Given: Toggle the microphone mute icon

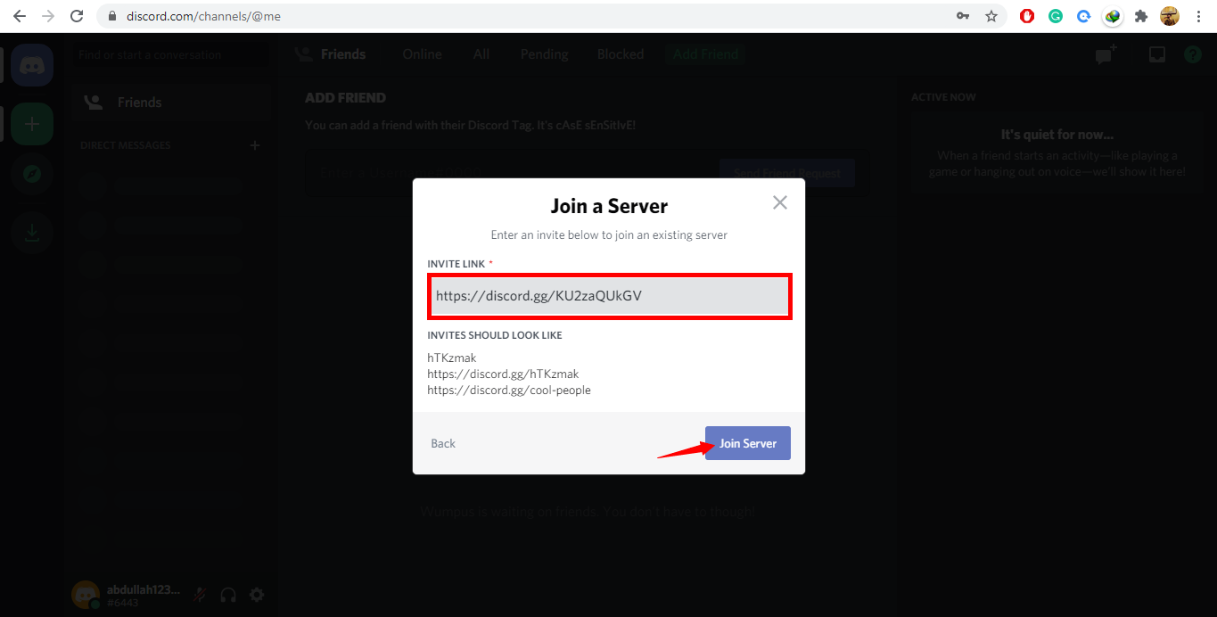Looking at the screenshot, I should [200, 595].
